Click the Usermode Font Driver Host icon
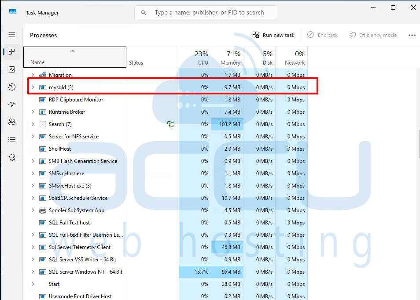The width and height of the screenshot is (420, 300). (43, 296)
